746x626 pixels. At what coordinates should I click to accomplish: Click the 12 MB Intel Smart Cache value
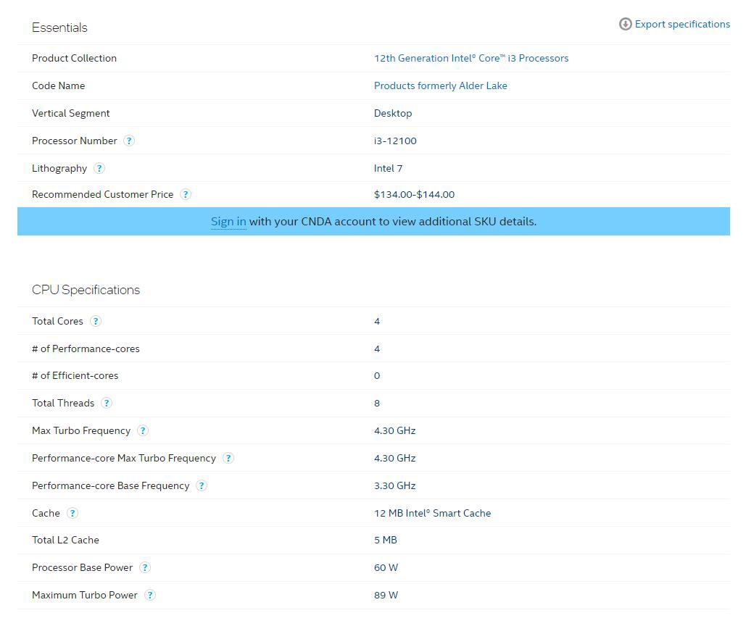[433, 514]
